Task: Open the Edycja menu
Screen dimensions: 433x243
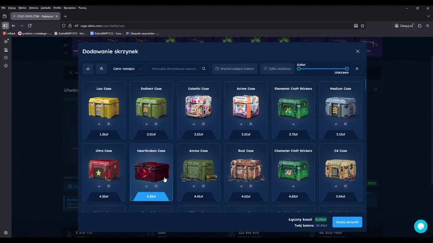Action: click(x=12, y=8)
